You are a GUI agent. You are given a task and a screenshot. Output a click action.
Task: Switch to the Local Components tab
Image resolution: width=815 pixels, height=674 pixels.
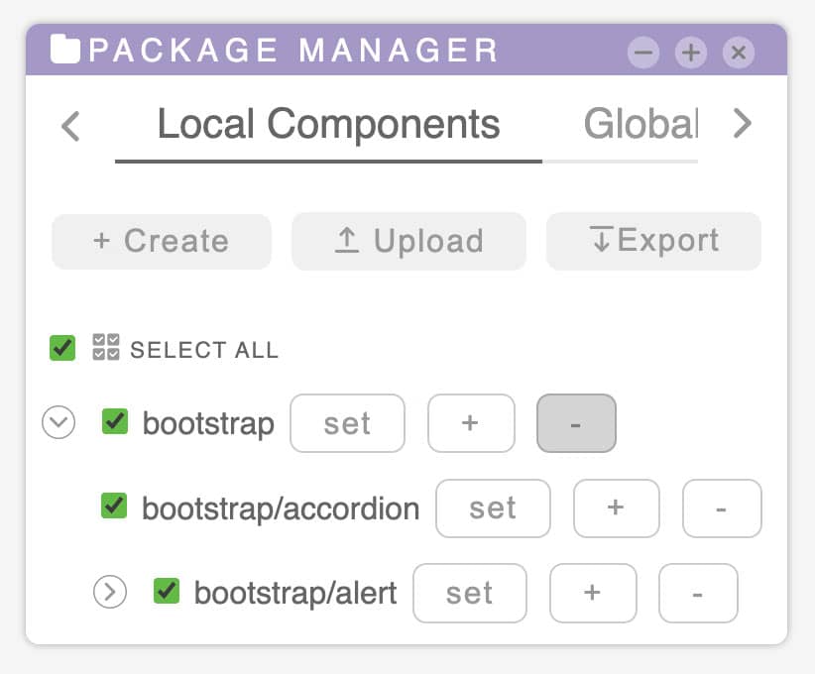pyautogui.click(x=328, y=125)
